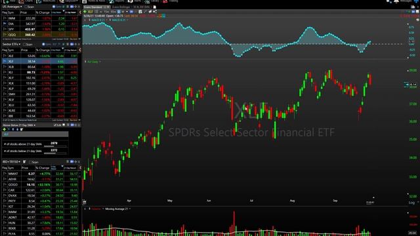The height and width of the screenshot is (236, 420).
Task: Open the Charts menu in top toolbar
Action: [x=26, y=1]
